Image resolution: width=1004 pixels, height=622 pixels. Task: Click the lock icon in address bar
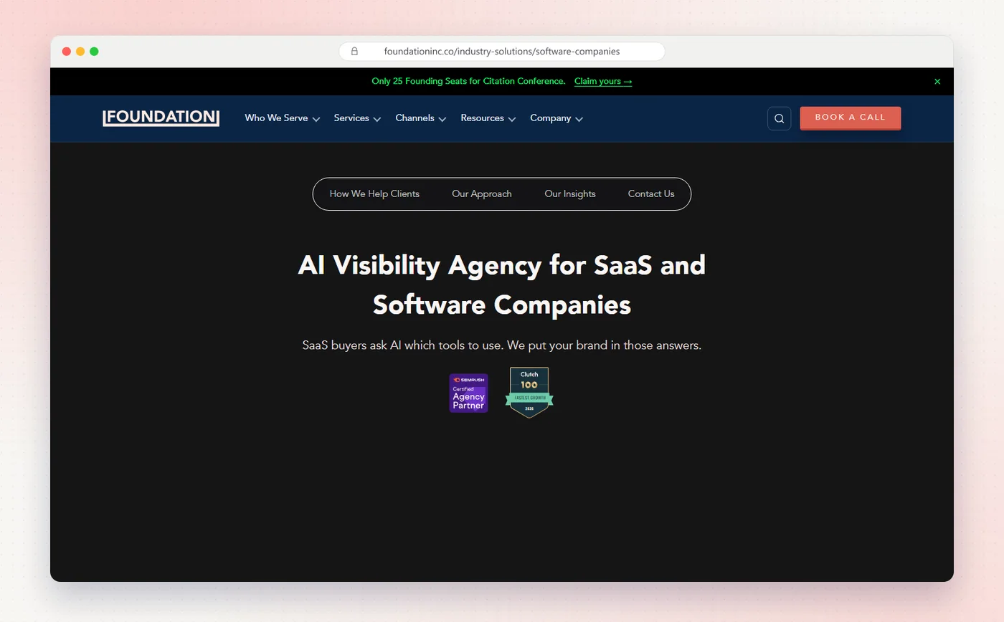(354, 52)
